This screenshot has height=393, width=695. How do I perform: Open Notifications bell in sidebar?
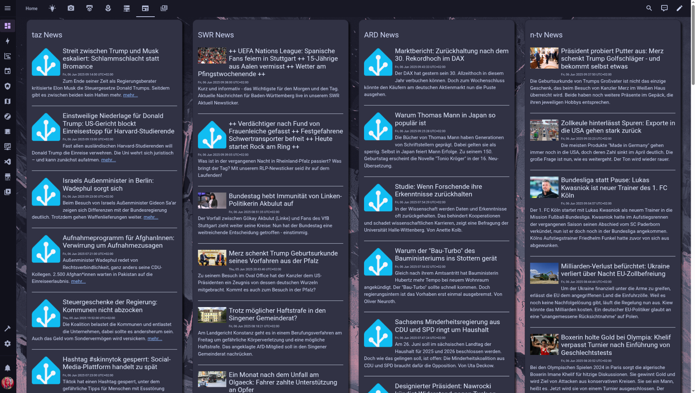point(8,368)
